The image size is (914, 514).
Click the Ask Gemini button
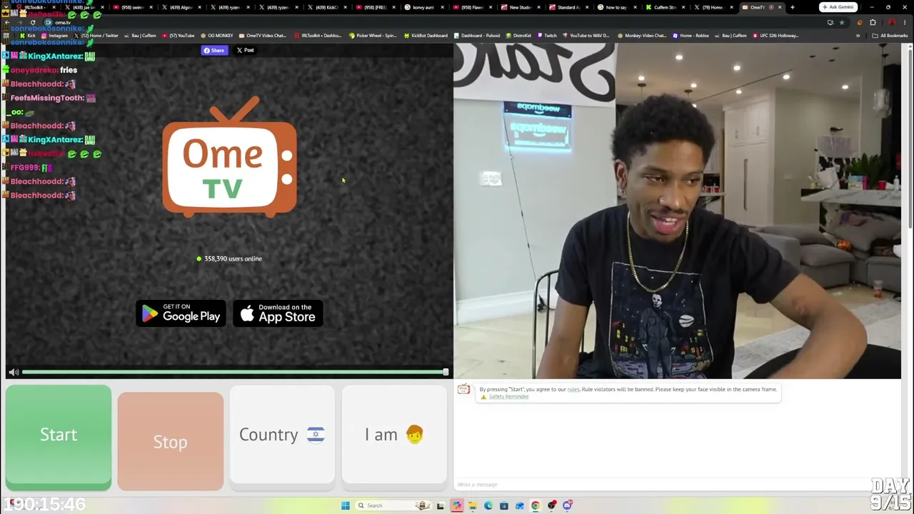[838, 7]
